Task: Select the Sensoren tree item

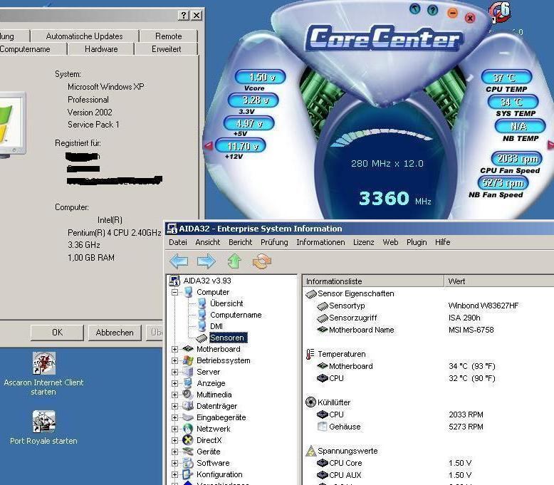Action: point(227,338)
